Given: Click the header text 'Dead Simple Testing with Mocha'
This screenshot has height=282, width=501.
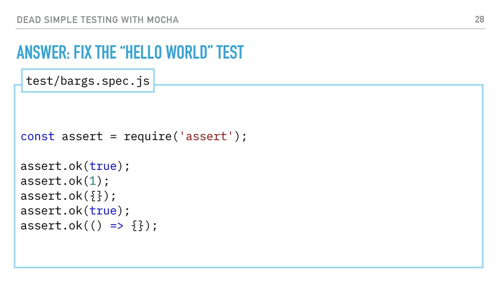Looking at the screenshot, I should coord(97,20).
